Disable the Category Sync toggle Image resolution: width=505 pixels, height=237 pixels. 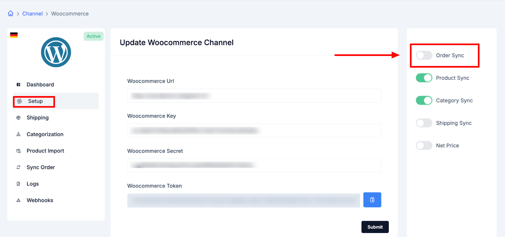424,100
